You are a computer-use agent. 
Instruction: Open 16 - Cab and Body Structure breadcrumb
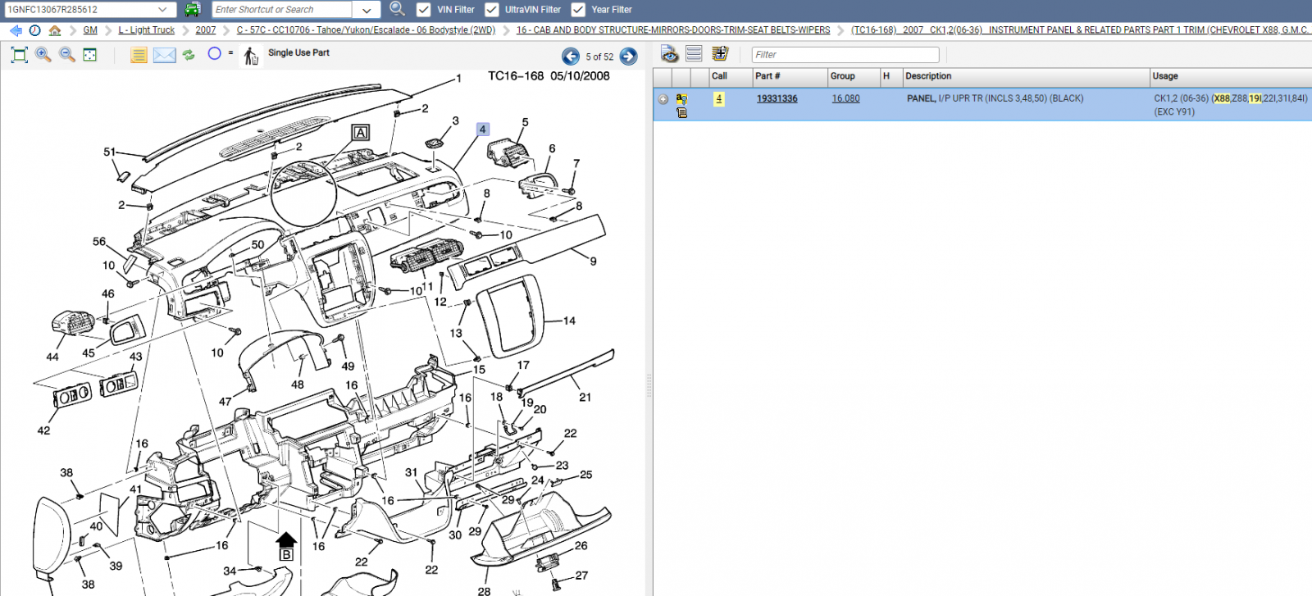pos(673,30)
